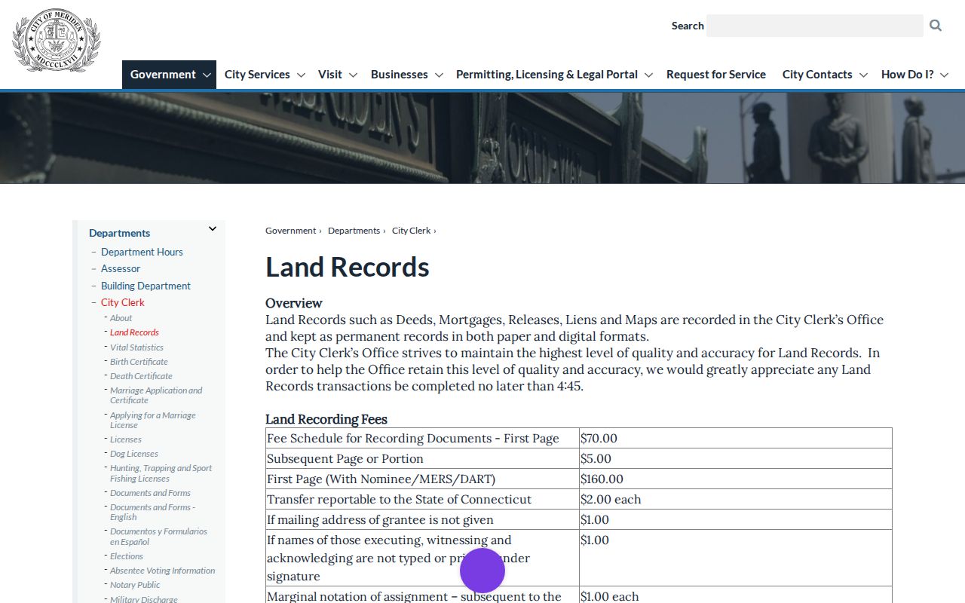Click the 'Subsequent Page or Portion' table cell
The image size is (965, 603).
422,458
